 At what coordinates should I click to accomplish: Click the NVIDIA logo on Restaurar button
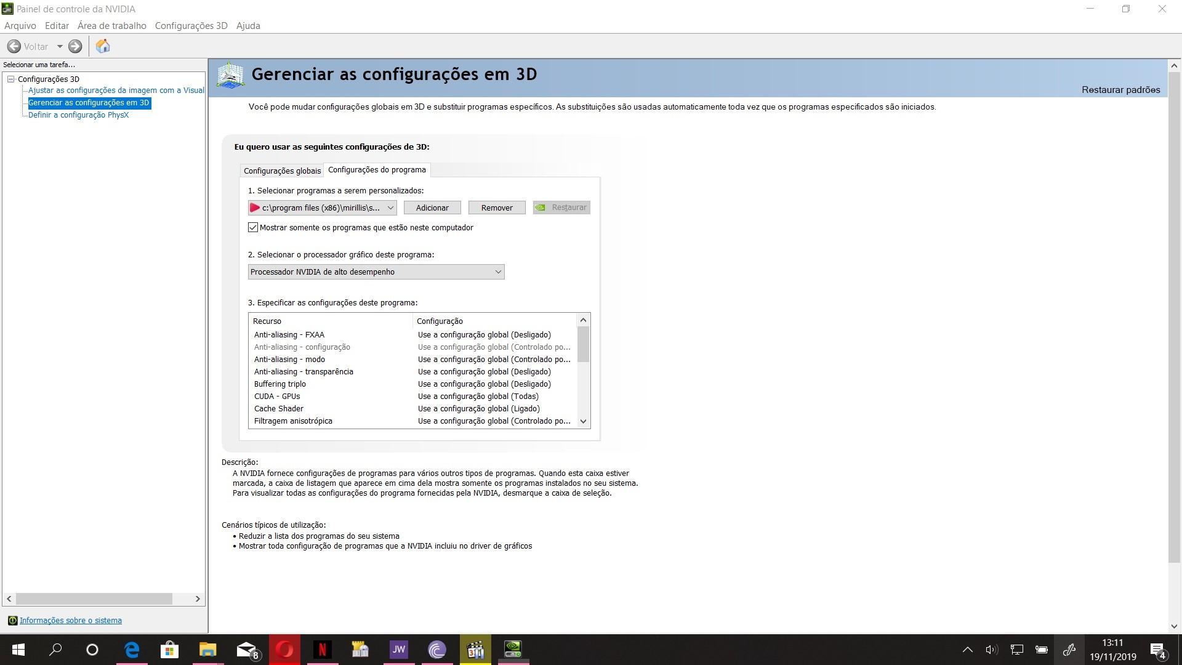coord(540,208)
